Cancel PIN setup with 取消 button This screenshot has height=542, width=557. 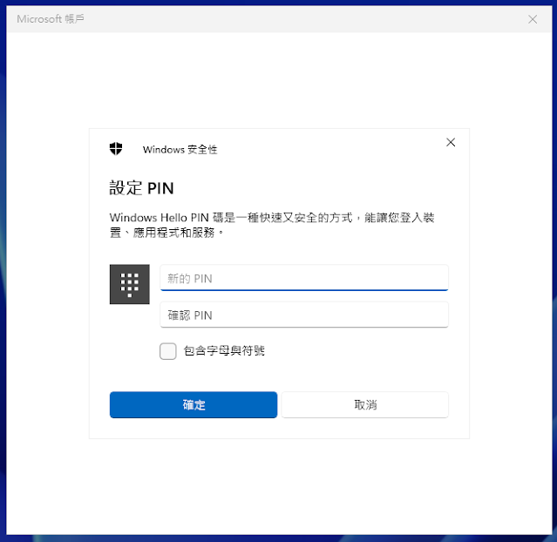(365, 404)
